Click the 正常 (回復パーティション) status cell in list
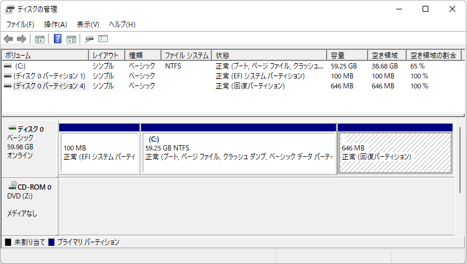 pyautogui.click(x=250, y=86)
